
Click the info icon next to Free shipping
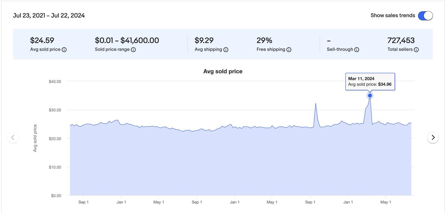coord(289,50)
